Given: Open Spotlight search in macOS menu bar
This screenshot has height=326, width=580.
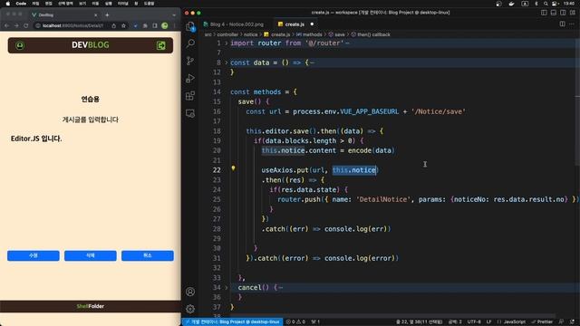Looking at the screenshot, I should 546,4.
